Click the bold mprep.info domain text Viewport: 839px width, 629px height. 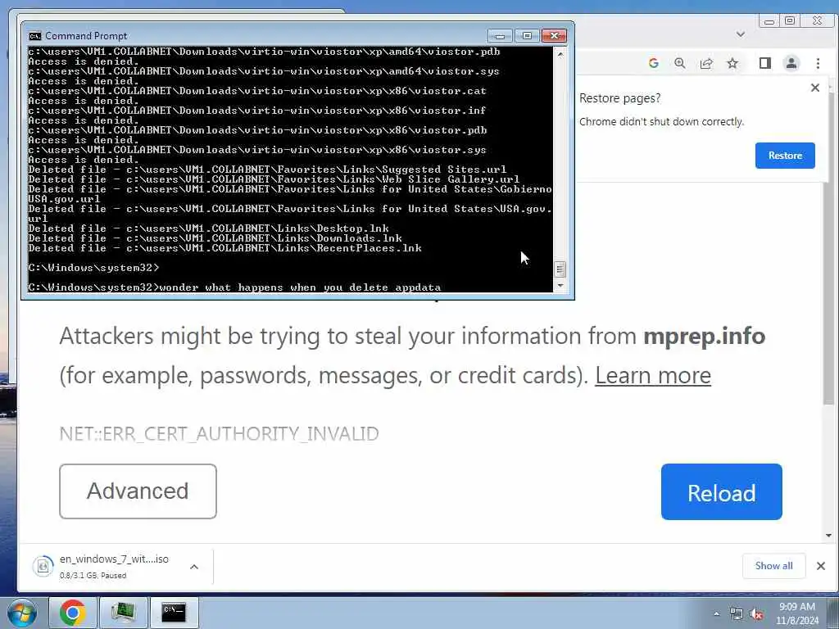pyautogui.click(x=704, y=336)
